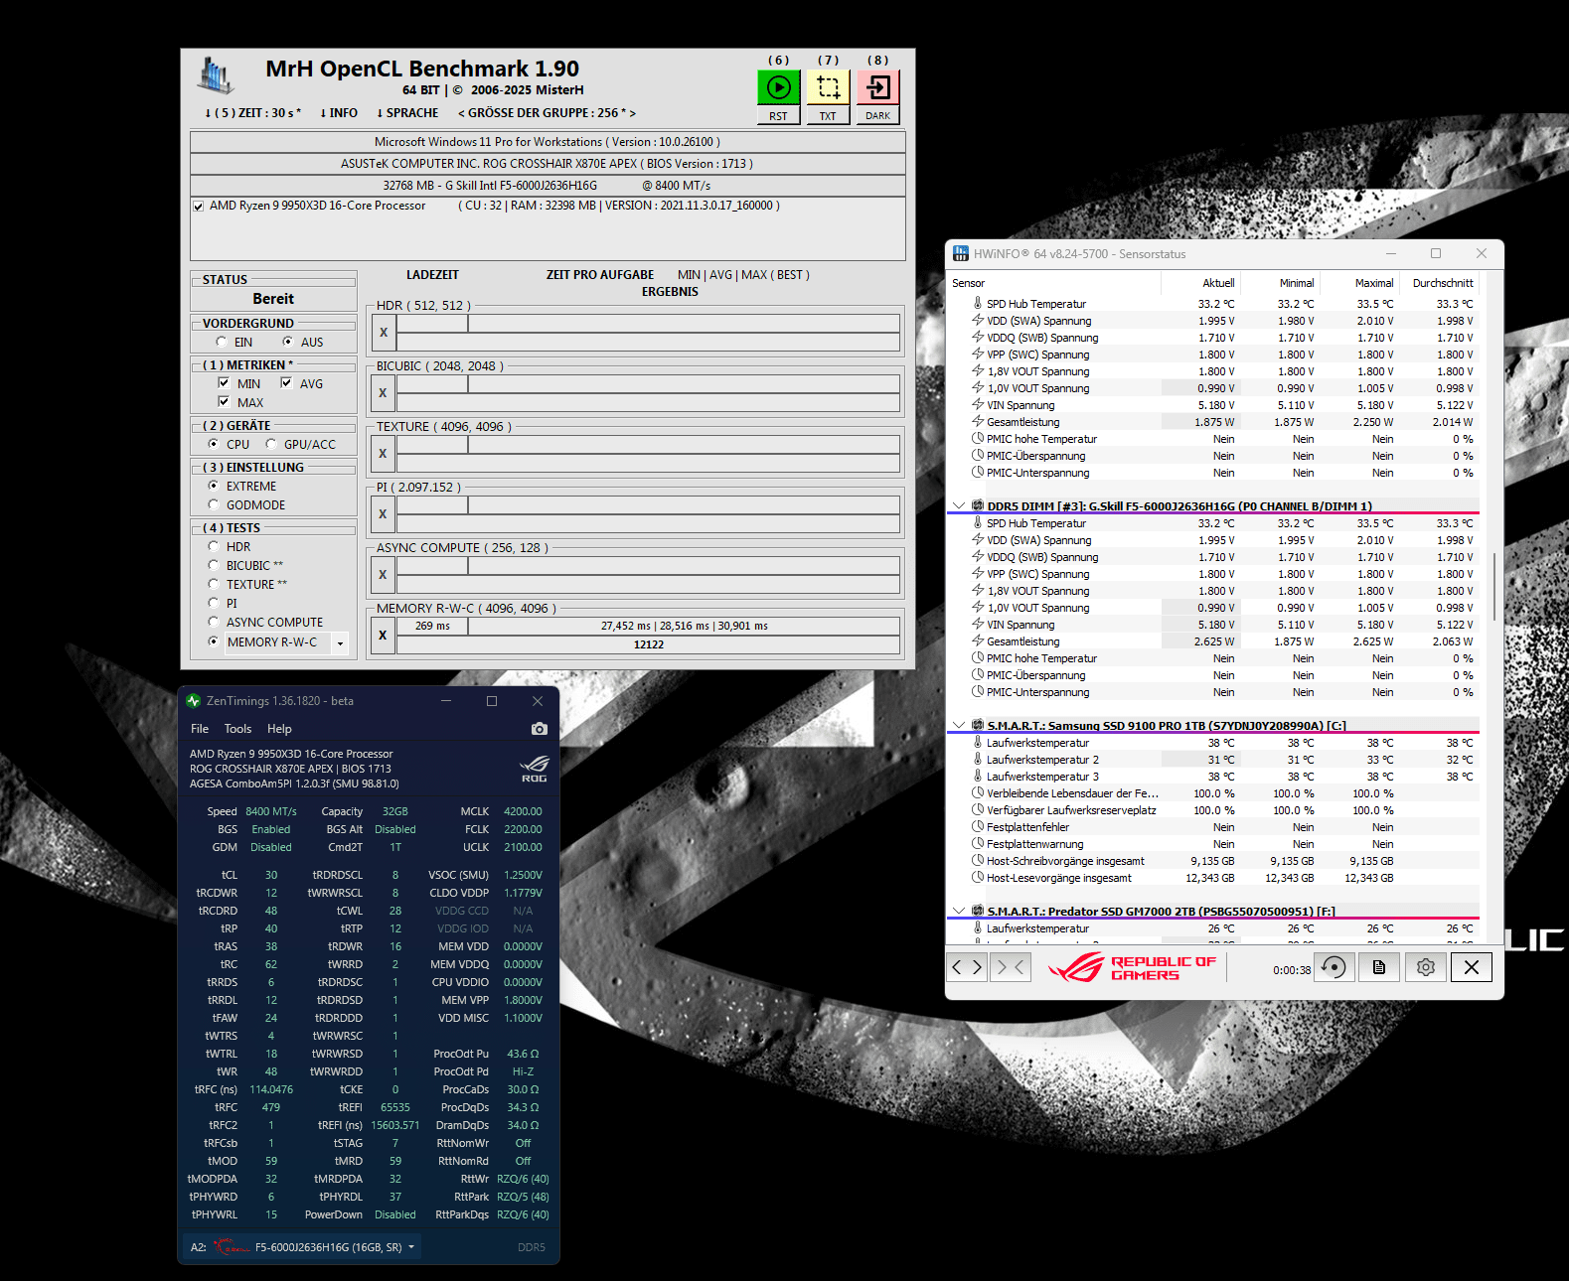Image resolution: width=1569 pixels, height=1281 pixels.
Task: Close sensors with the HWiNFO X button
Action: [x=1472, y=967]
